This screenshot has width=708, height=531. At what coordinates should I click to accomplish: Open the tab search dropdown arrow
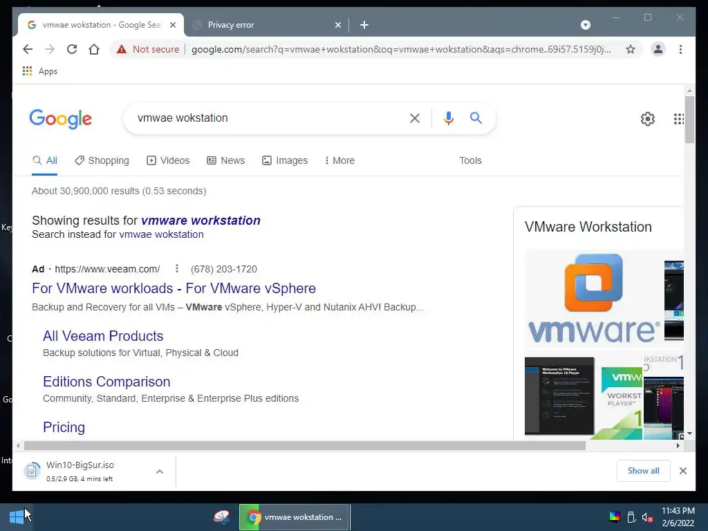(586, 25)
